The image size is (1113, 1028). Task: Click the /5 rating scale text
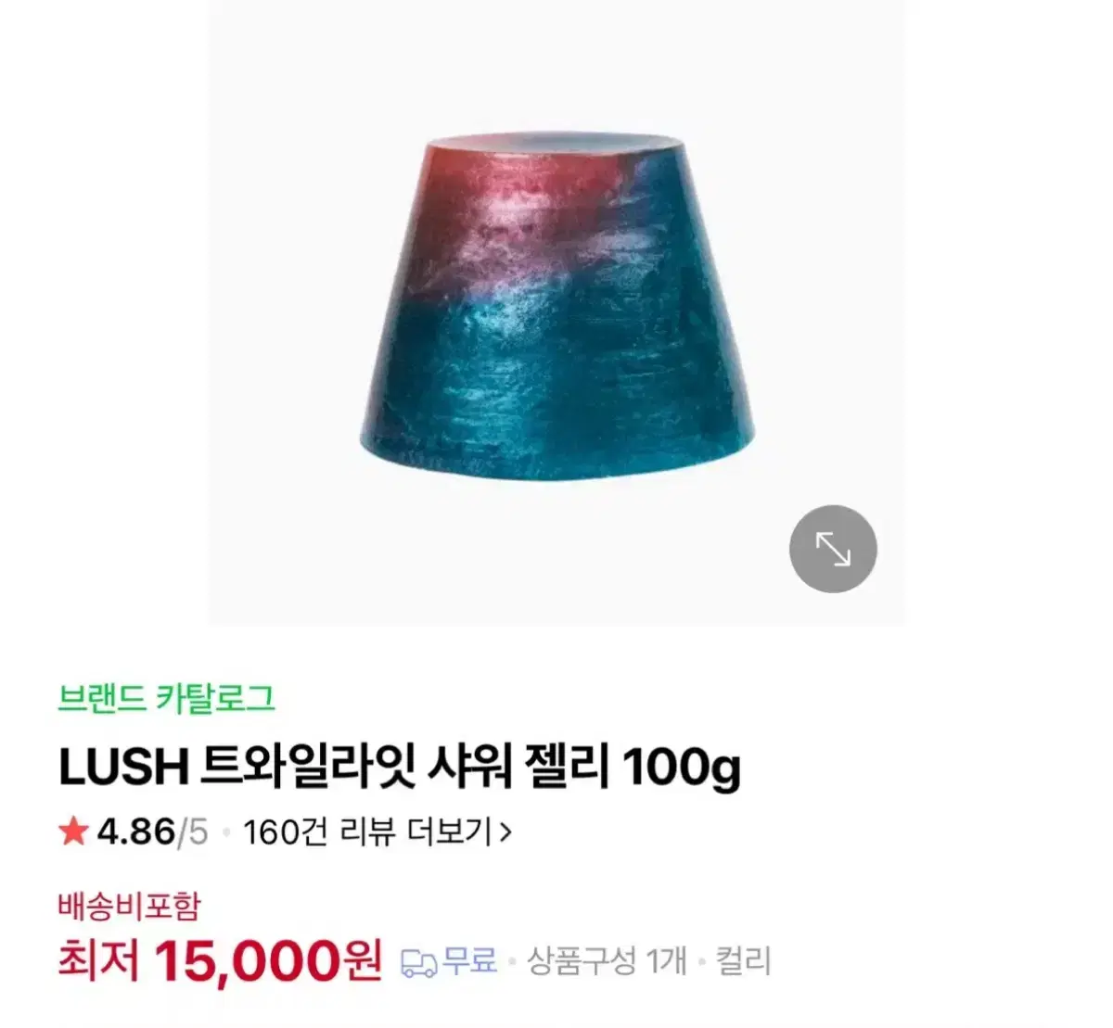[x=193, y=831]
